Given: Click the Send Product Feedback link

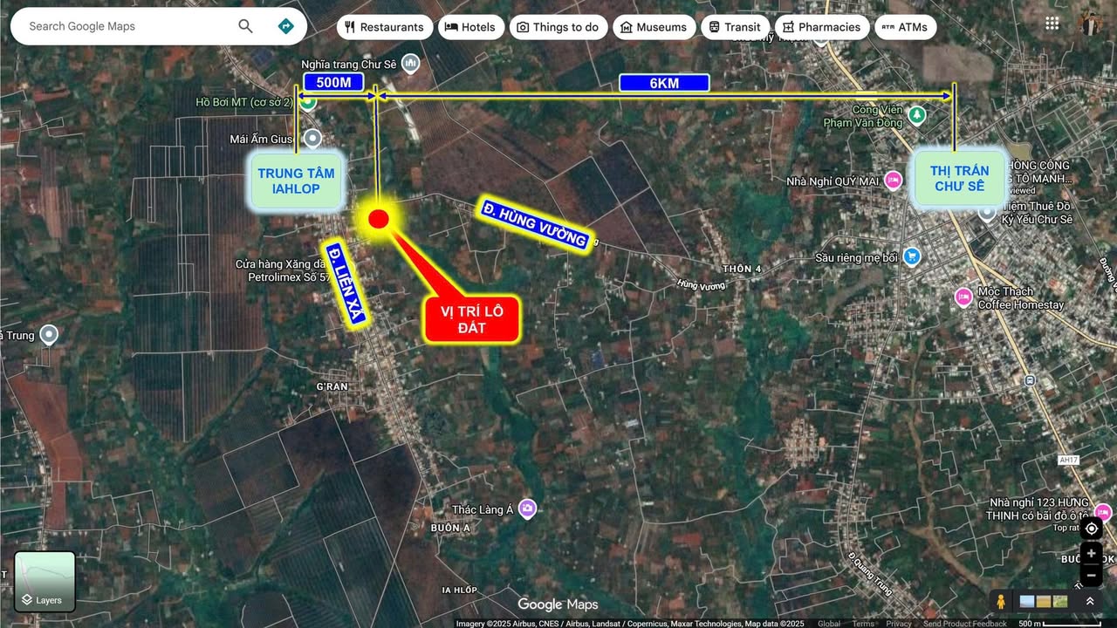Looking at the screenshot, I should coord(965,624).
